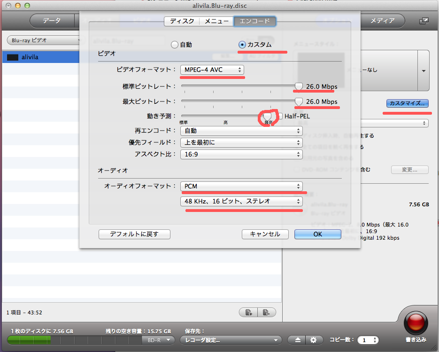Image resolution: width=439 pixels, height=352 pixels.
Task: Click the alivila.Blu-ray.disc window title
Action: click(220, 6)
